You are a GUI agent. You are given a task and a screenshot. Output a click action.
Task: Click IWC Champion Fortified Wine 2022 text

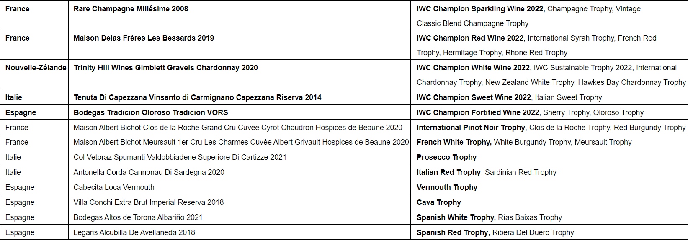coord(478,112)
